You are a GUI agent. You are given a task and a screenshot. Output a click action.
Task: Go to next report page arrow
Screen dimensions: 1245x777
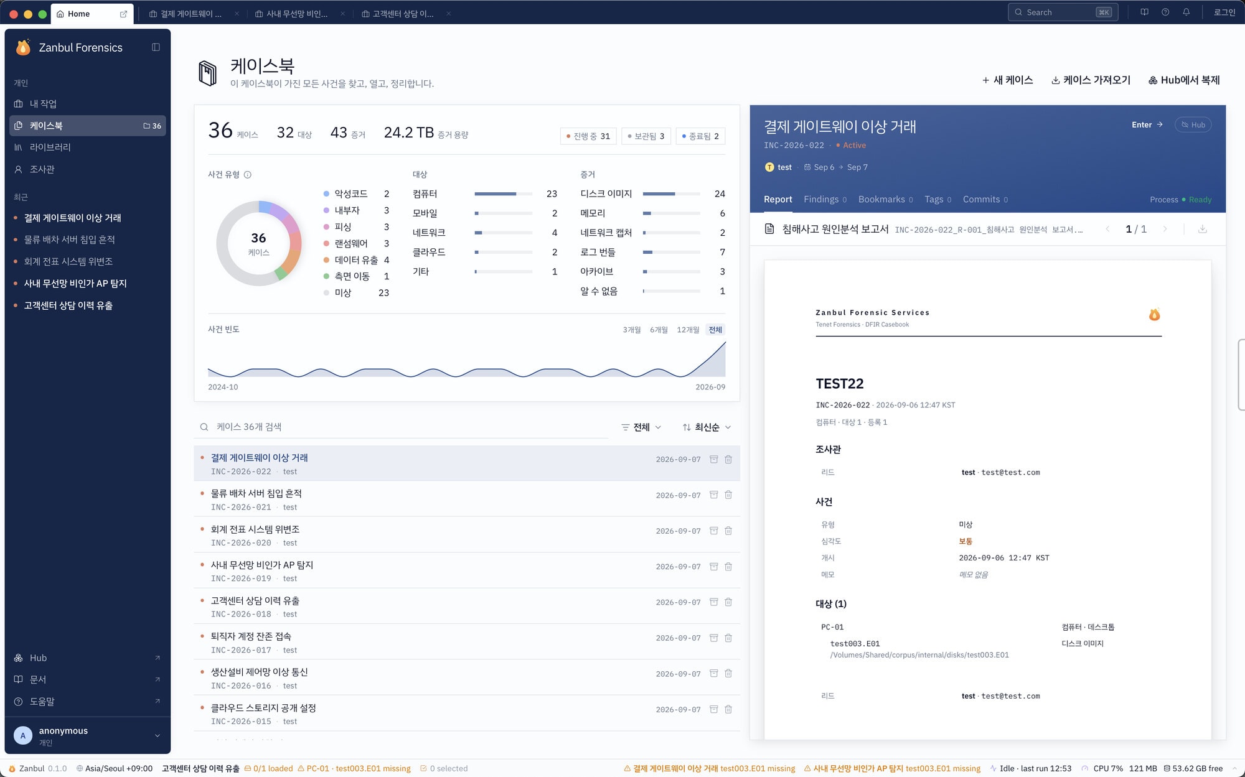(1165, 229)
